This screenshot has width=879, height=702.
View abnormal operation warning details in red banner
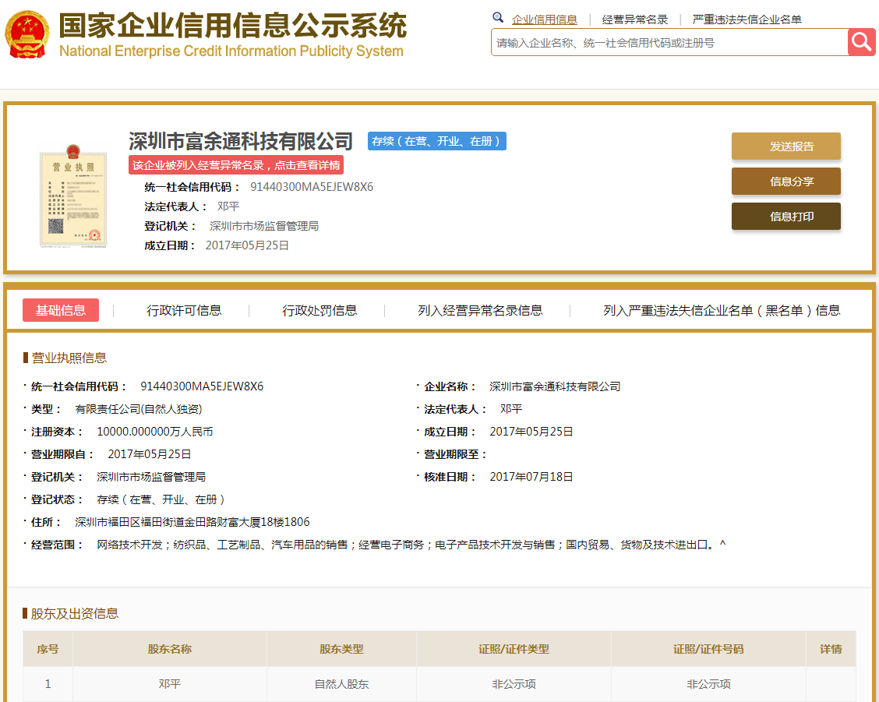pos(236,165)
